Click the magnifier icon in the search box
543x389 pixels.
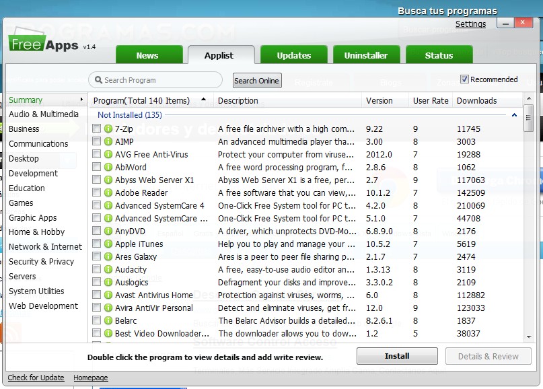pyautogui.click(x=98, y=80)
